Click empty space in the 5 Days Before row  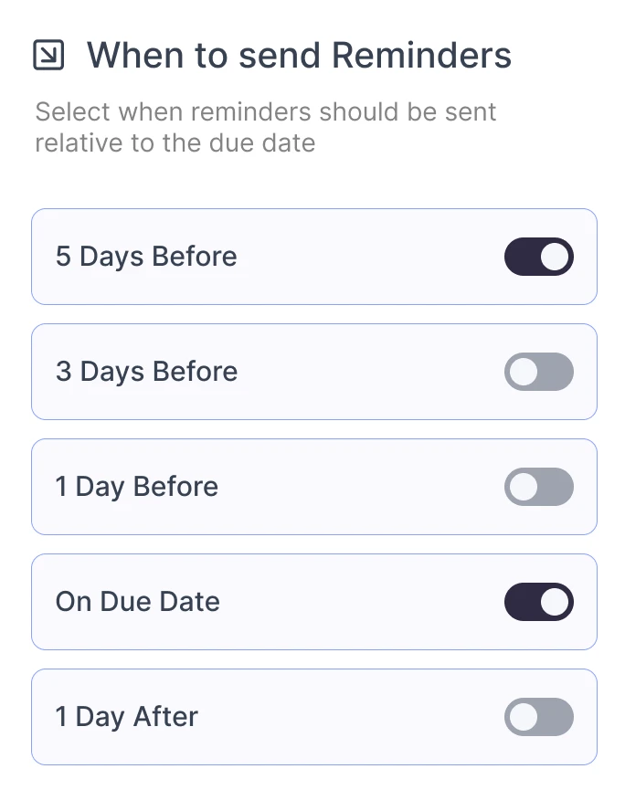pyautogui.click(x=365, y=257)
